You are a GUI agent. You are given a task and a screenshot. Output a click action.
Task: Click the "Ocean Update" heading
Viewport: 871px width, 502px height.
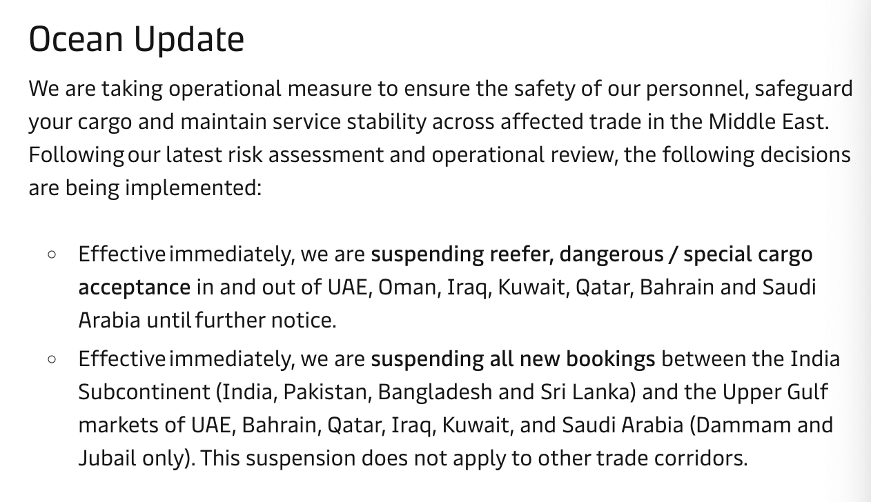(x=136, y=39)
